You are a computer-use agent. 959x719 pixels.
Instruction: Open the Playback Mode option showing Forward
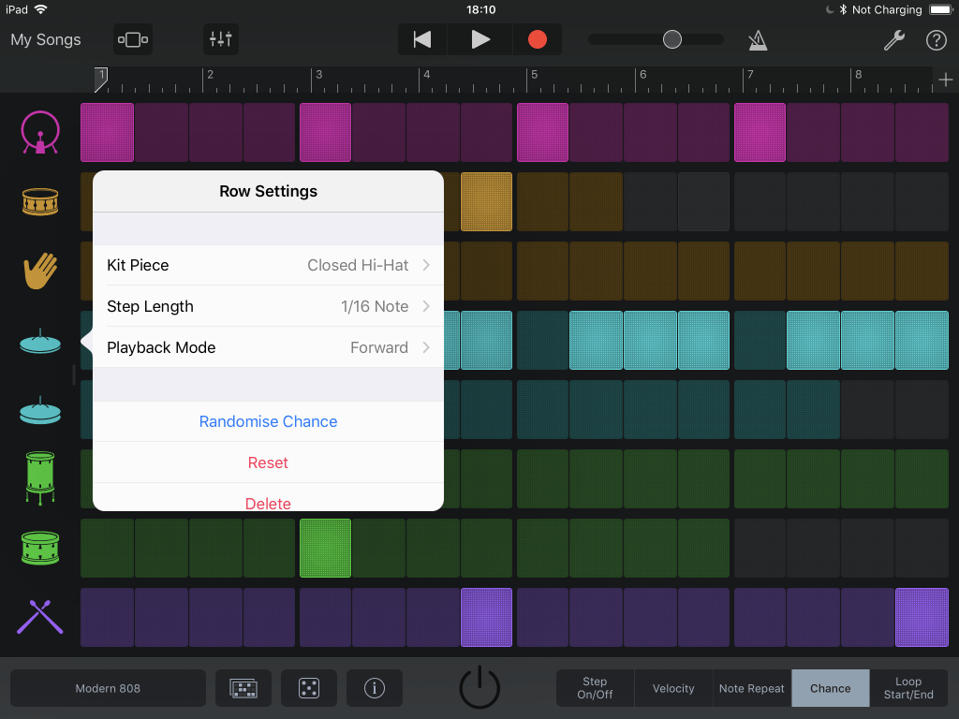[x=268, y=347]
